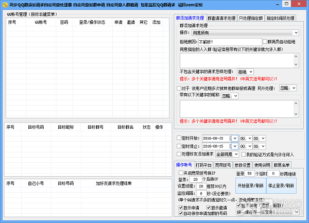Image resolution: width=309 pixels, height=223 pixels.
Task: Tick the 我的验证方式是允许任何人 checkbox
Action: tap(244, 155)
